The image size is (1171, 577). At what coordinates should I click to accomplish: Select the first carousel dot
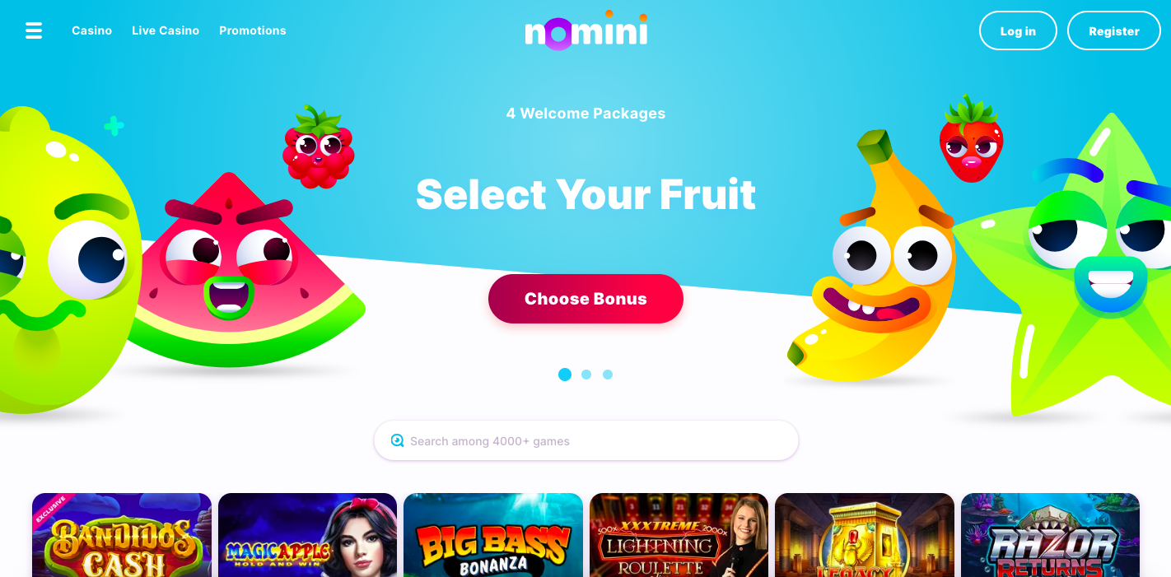click(x=565, y=375)
